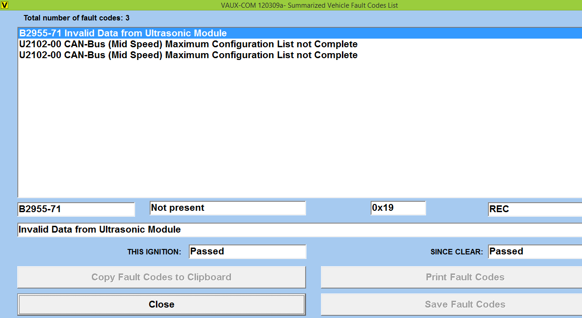Click the THIS IGNITION label
Screen dimensions: 582x318
154,252
